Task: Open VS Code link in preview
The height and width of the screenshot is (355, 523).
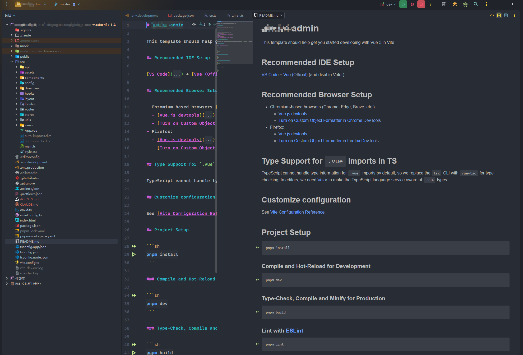Action: 270,75
